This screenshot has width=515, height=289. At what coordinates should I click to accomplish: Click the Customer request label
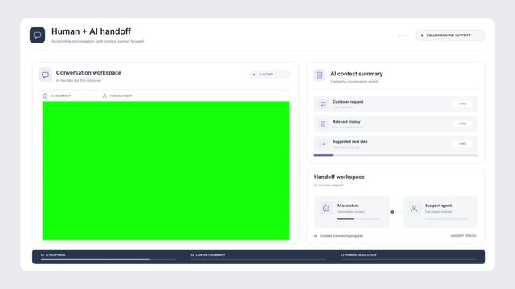coord(348,102)
